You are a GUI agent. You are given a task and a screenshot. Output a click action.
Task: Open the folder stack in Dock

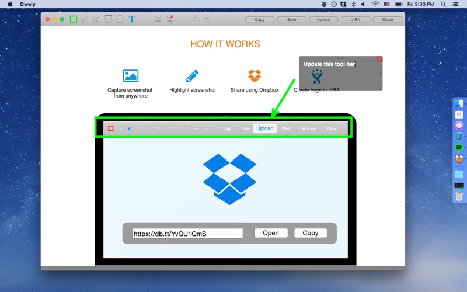459,174
